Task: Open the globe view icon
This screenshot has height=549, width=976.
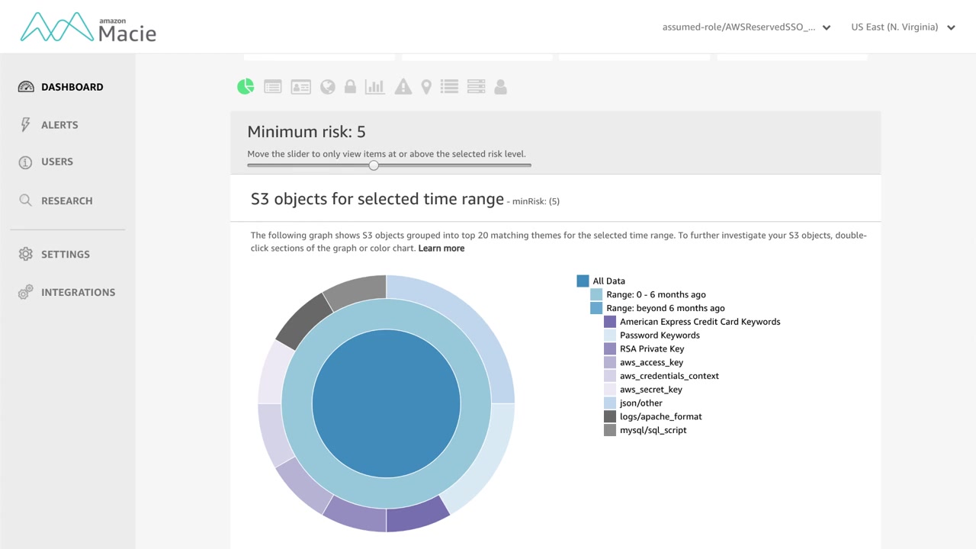Action: coord(328,87)
